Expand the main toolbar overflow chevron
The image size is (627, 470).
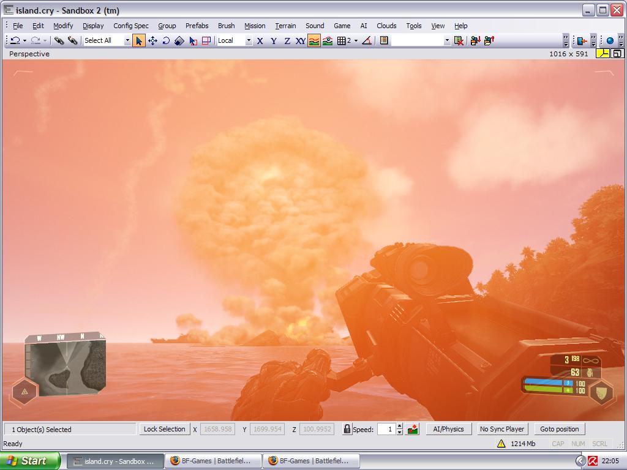[566, 40]
